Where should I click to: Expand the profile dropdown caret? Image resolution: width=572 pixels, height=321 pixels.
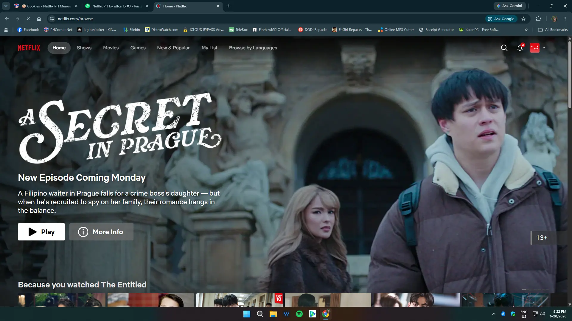point(544,48)
